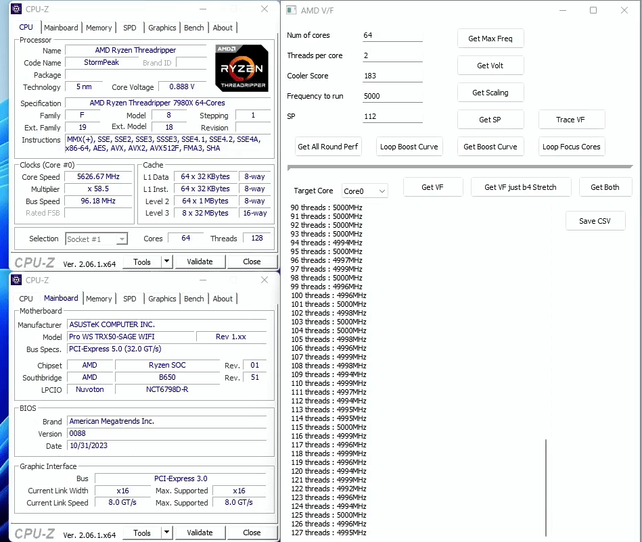Click the CPU-Z app icon in top window title
Screen dimensions: 642x542
16,9
